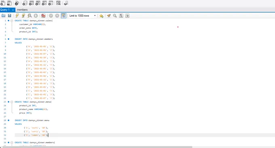Click line 2 'customer_id VARCHAR(1),'
Screen dimensions: 275x148
coord(32,24)
